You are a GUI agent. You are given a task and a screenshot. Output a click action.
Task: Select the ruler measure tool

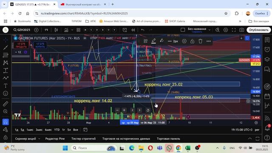[x=6, y=104]
